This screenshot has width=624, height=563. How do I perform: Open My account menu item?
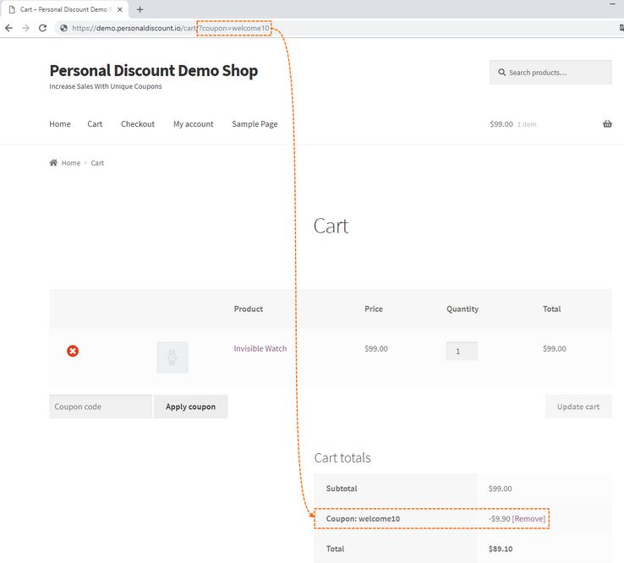coord(193,123)
